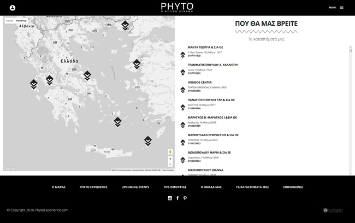Select store ΘΩΜΟΠΟΥΛΟΥ ΜΑΡΙΑ & ΣΙΑ ΕΕ
This screenshot has width=355, height=223.
pyautogui.click(x=209, y=152)
